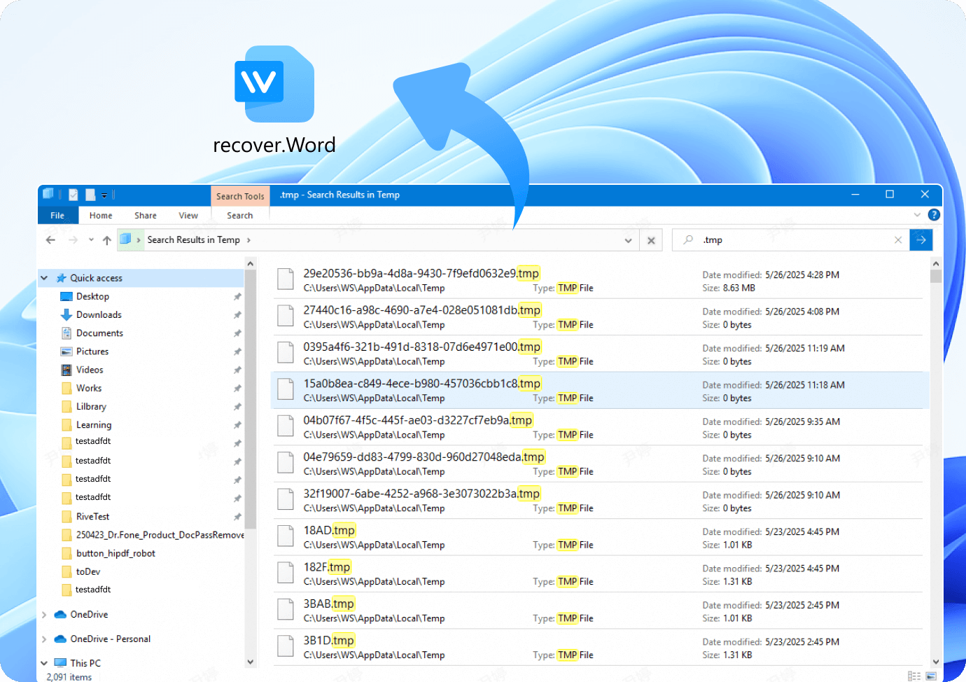This screenshot has height=682, width=966.
Task: Select the 3B1D.tmp file
Action: tap(600, 648)
